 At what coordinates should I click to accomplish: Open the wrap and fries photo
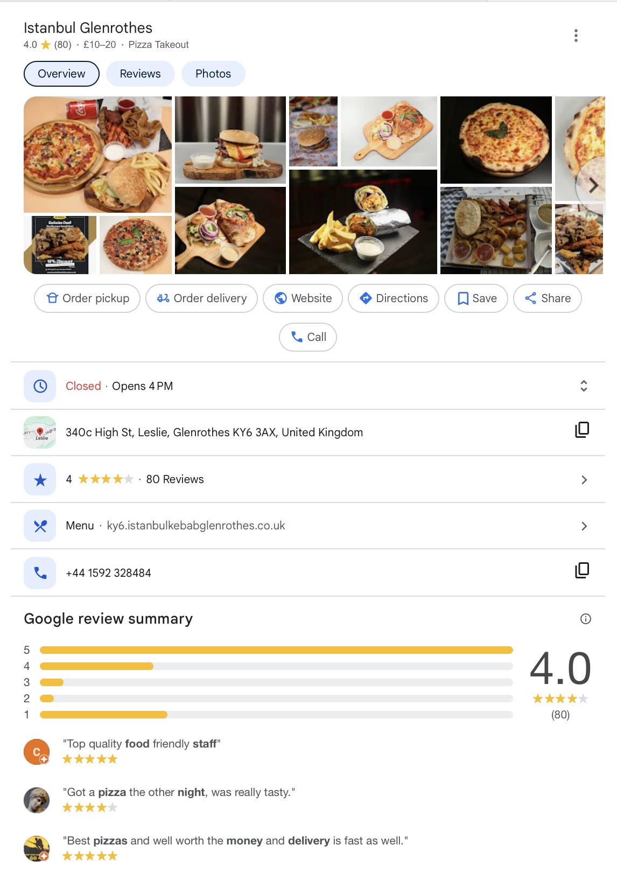tap(363, 222)
